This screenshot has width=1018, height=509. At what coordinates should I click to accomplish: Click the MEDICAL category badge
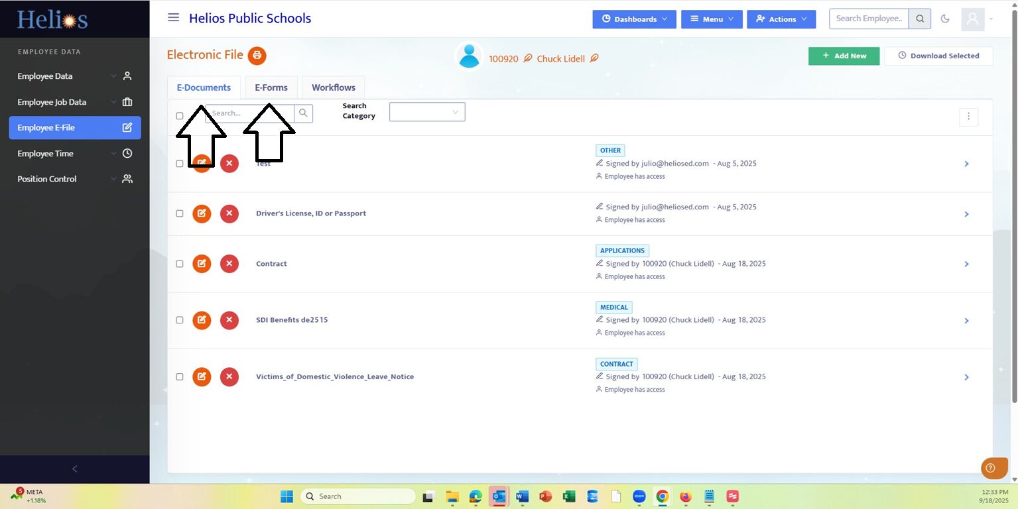tap(614, 308)
